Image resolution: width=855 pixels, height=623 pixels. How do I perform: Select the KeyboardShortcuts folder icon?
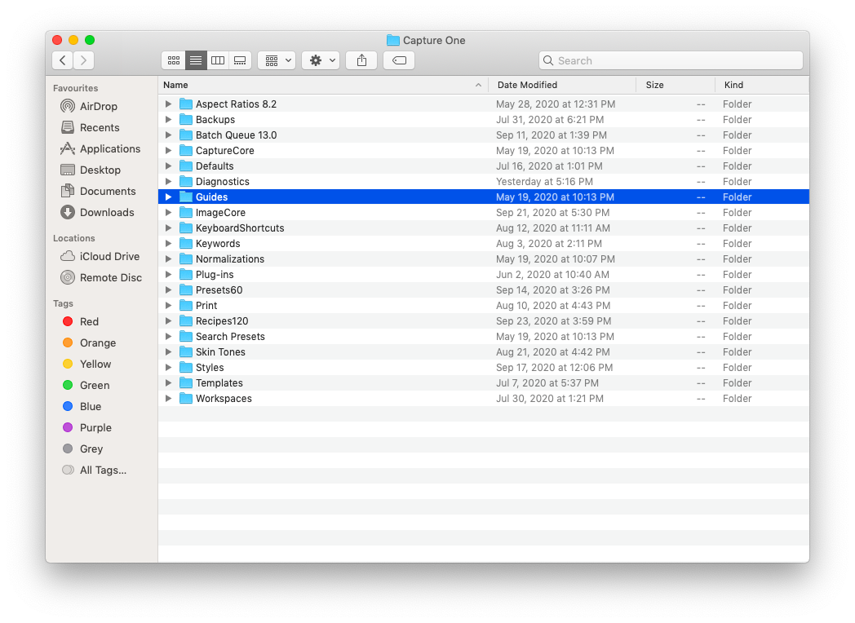coord(186,228)
